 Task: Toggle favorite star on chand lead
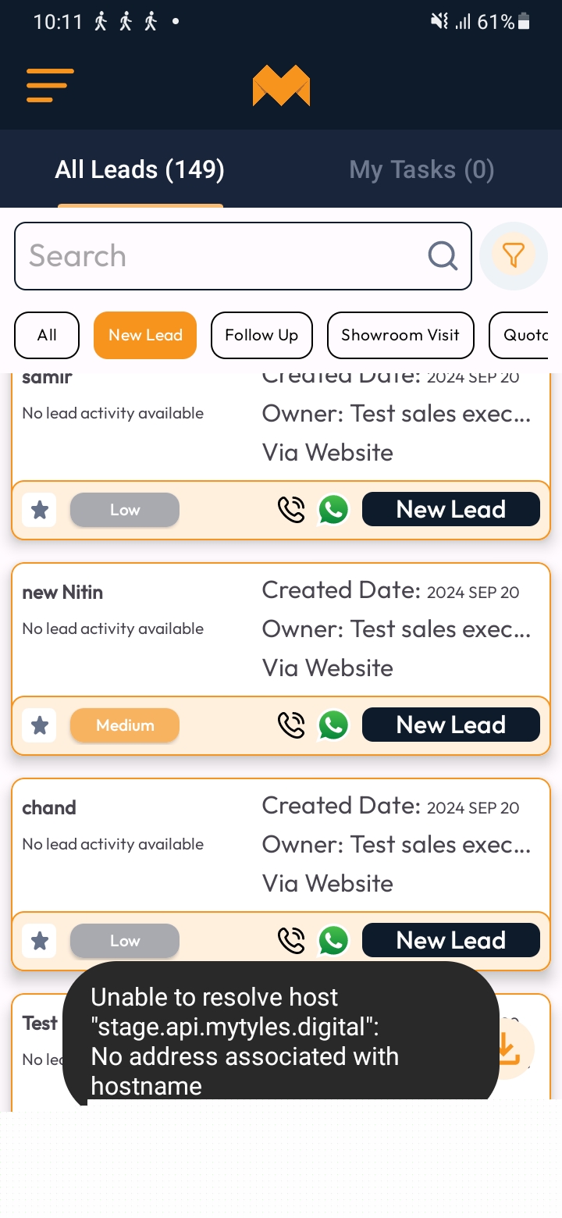pyautogui.click(x=40, y=941)
